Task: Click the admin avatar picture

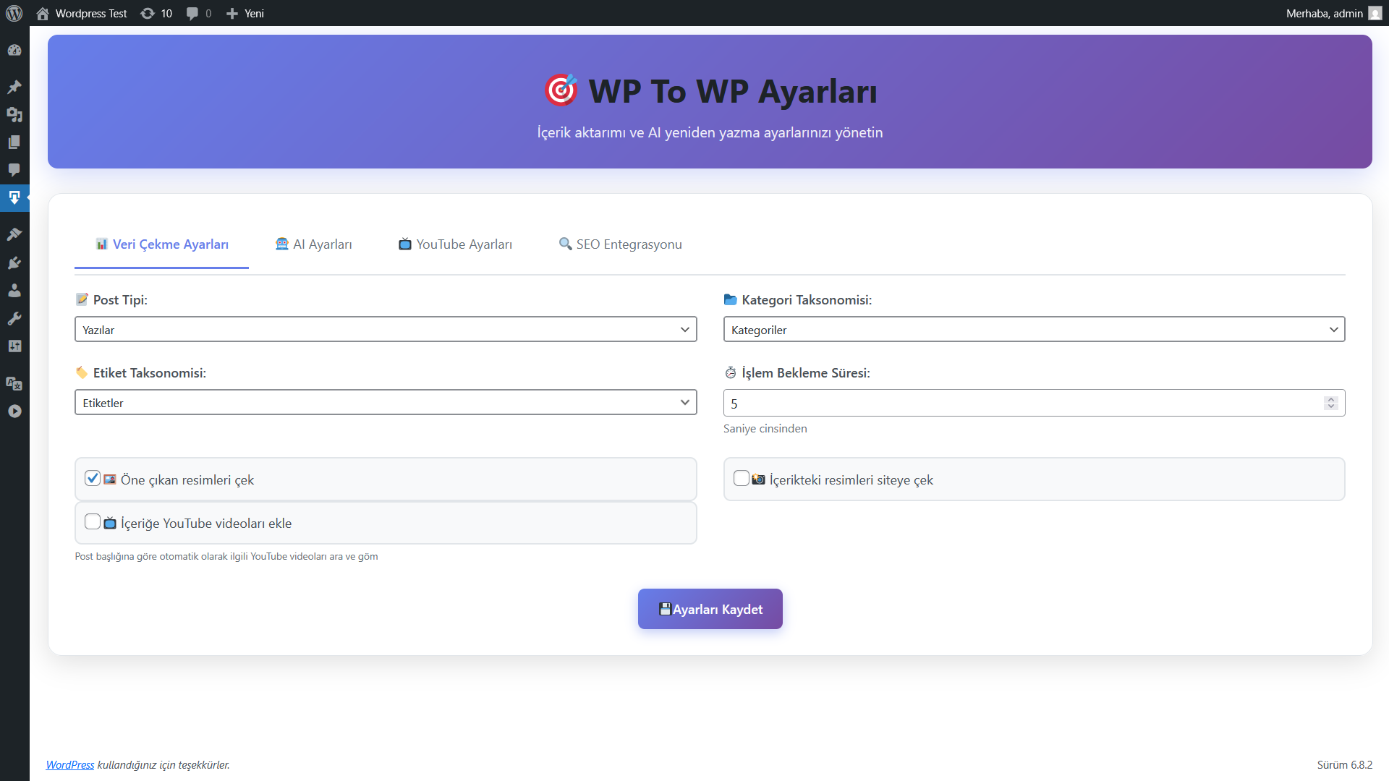Action: [1375, 13]
